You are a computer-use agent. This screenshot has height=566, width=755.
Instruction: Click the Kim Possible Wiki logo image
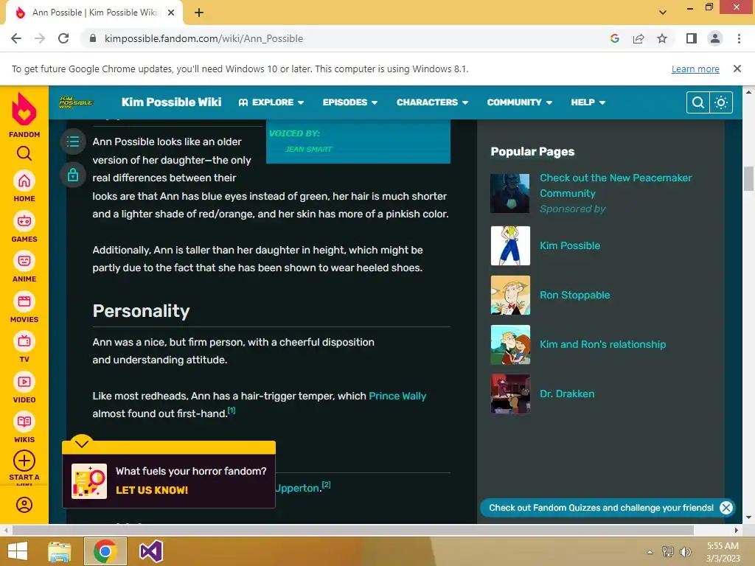pos(76,102)
